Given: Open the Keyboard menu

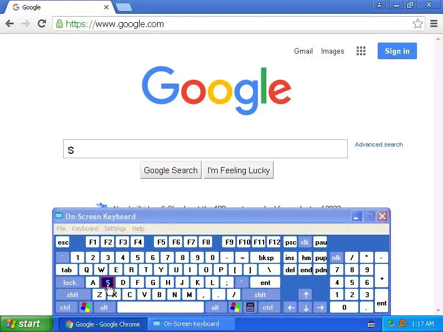Looking at the screenshot, I should point(85,229).
